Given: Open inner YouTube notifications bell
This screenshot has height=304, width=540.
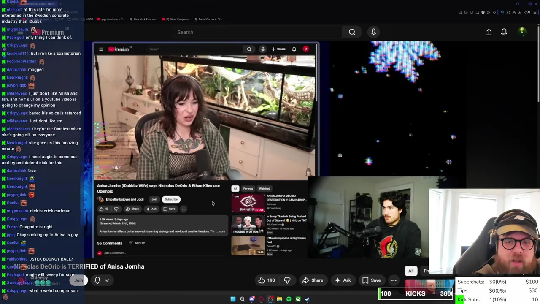Looking at the screenshot, I should (294, 49).
